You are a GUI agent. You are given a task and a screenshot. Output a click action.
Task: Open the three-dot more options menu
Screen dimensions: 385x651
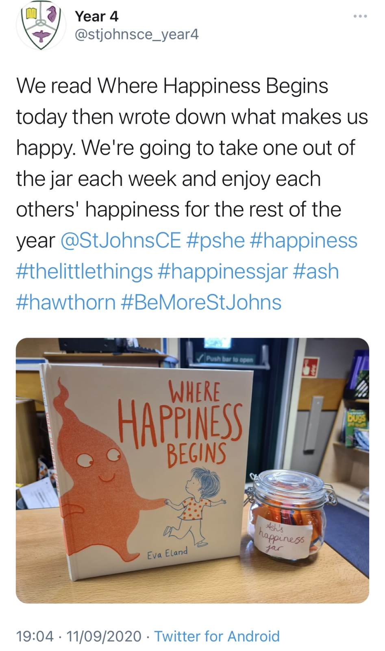pyautogui.click(x=360, y=16)
